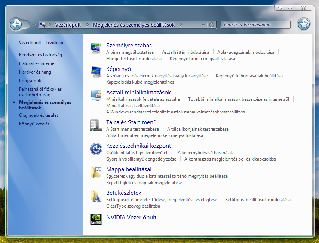Click Minialkalmazás eltávolítása
Viewport: 319px width, 243px height.
click(133, 106)
